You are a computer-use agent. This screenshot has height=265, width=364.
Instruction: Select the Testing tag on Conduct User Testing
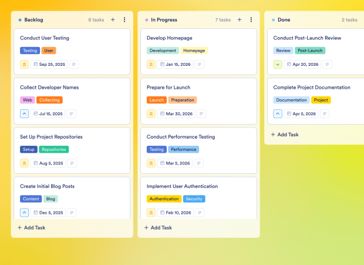point(30,51)
